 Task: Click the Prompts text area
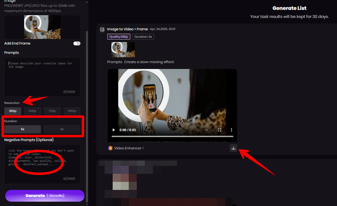click(42, 77)
